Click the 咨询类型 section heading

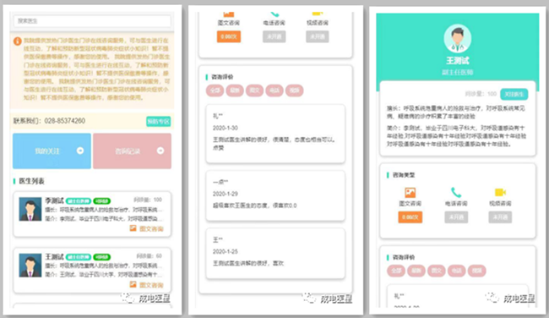point(404,175)
